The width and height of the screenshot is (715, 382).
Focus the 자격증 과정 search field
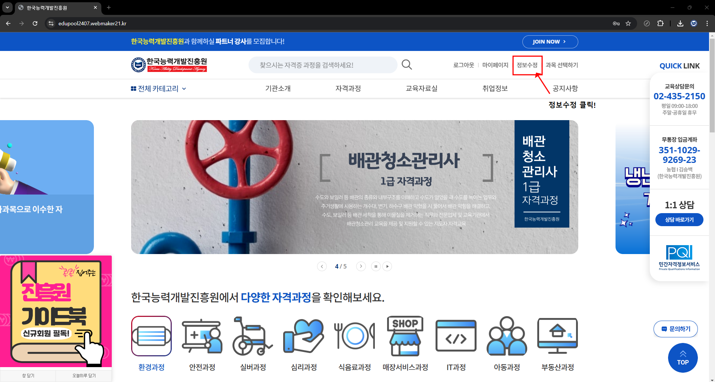pos(323,65)
